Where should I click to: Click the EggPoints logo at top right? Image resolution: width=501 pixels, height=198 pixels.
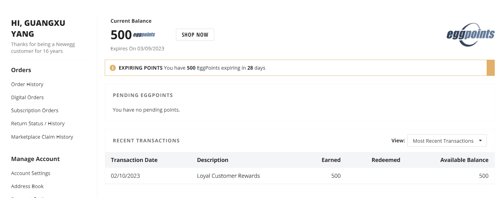(x=470, y=35)
